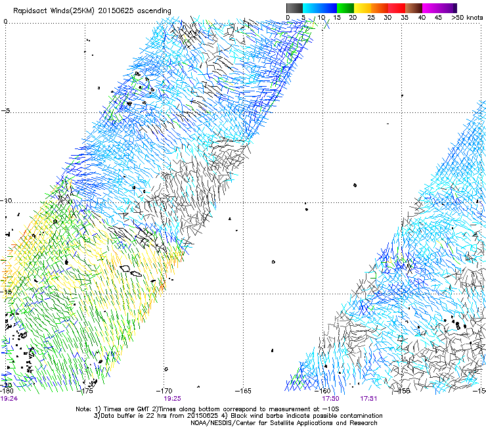Click the legend scale value '25'
Viewport: 486px width, 427px height.
tap(371, 17)
